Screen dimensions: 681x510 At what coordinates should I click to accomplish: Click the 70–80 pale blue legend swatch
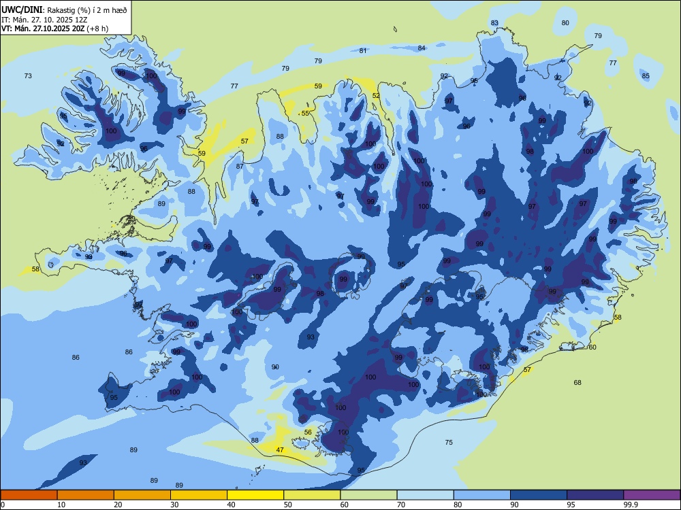pos(425,495)
